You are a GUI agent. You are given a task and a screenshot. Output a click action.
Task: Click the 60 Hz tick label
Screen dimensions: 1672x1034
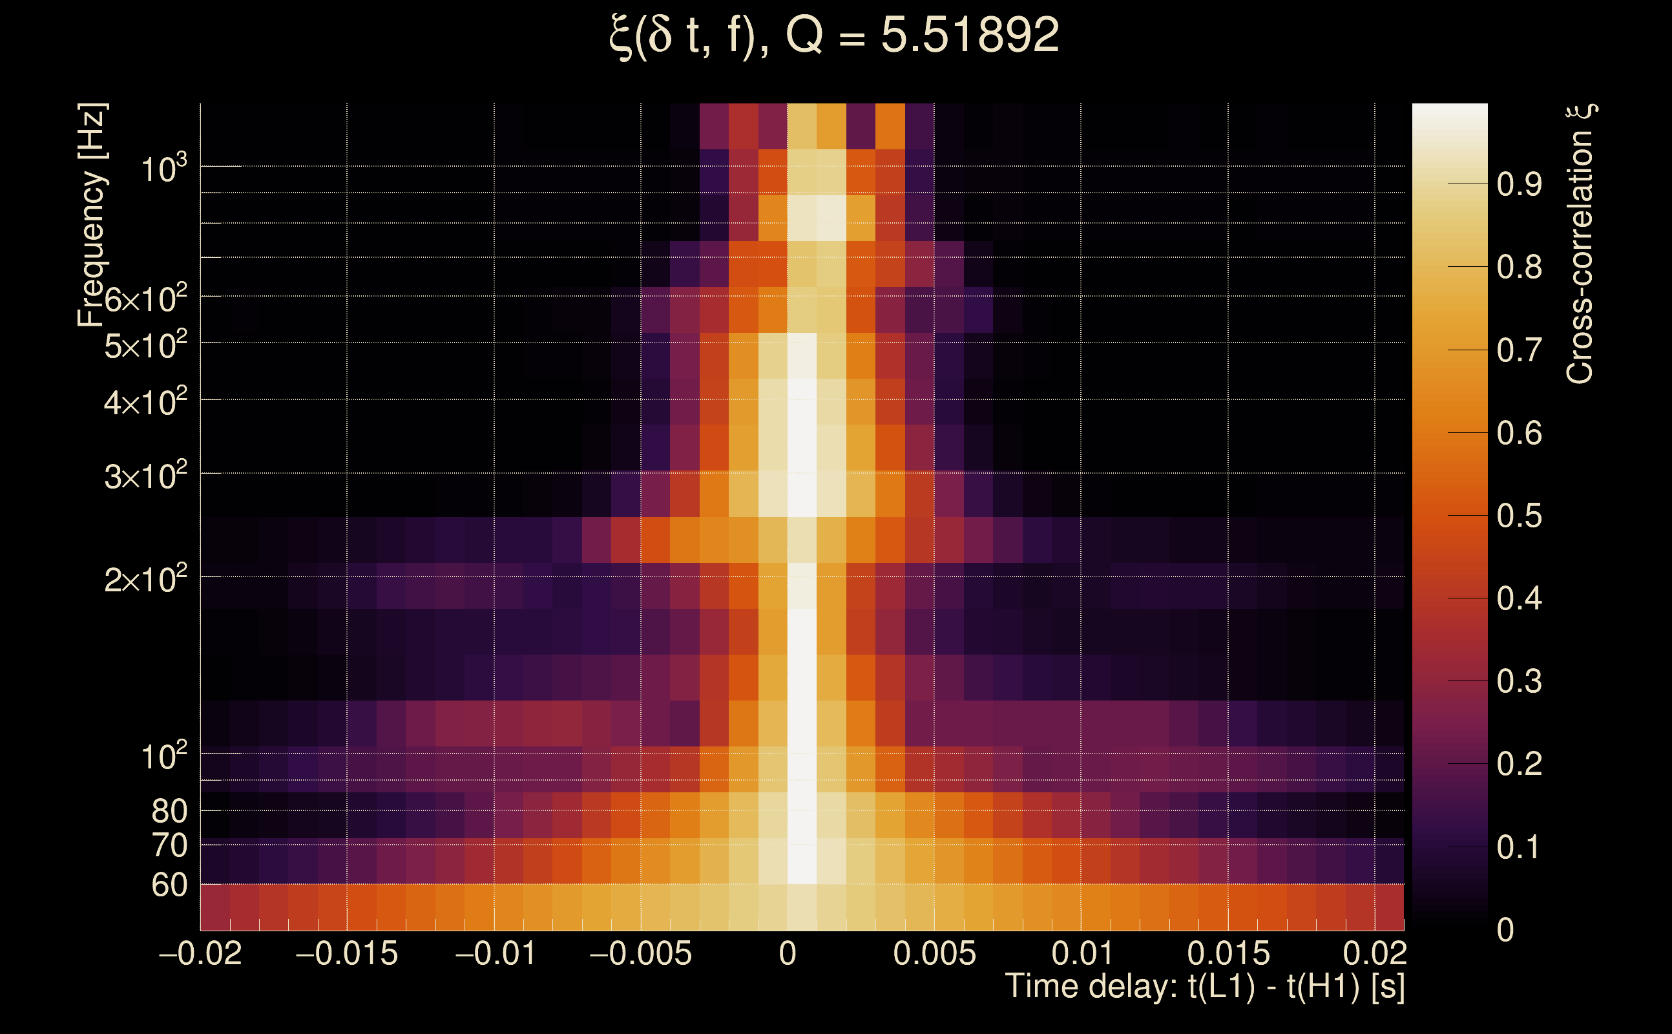click(x=169, y=885)
